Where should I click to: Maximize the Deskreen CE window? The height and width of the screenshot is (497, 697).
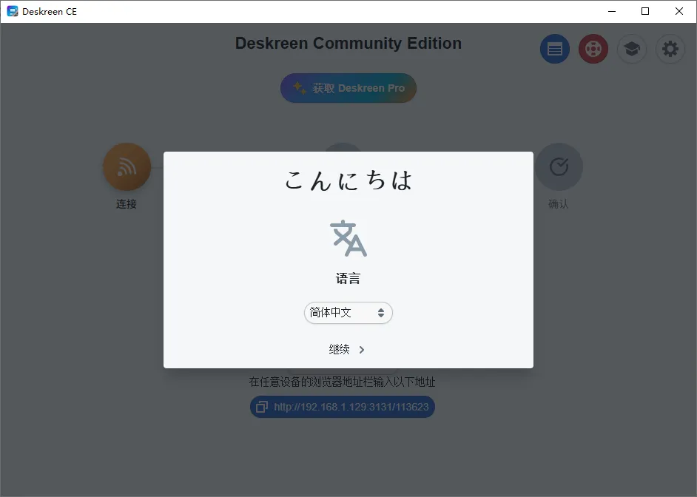click(645, 12)
